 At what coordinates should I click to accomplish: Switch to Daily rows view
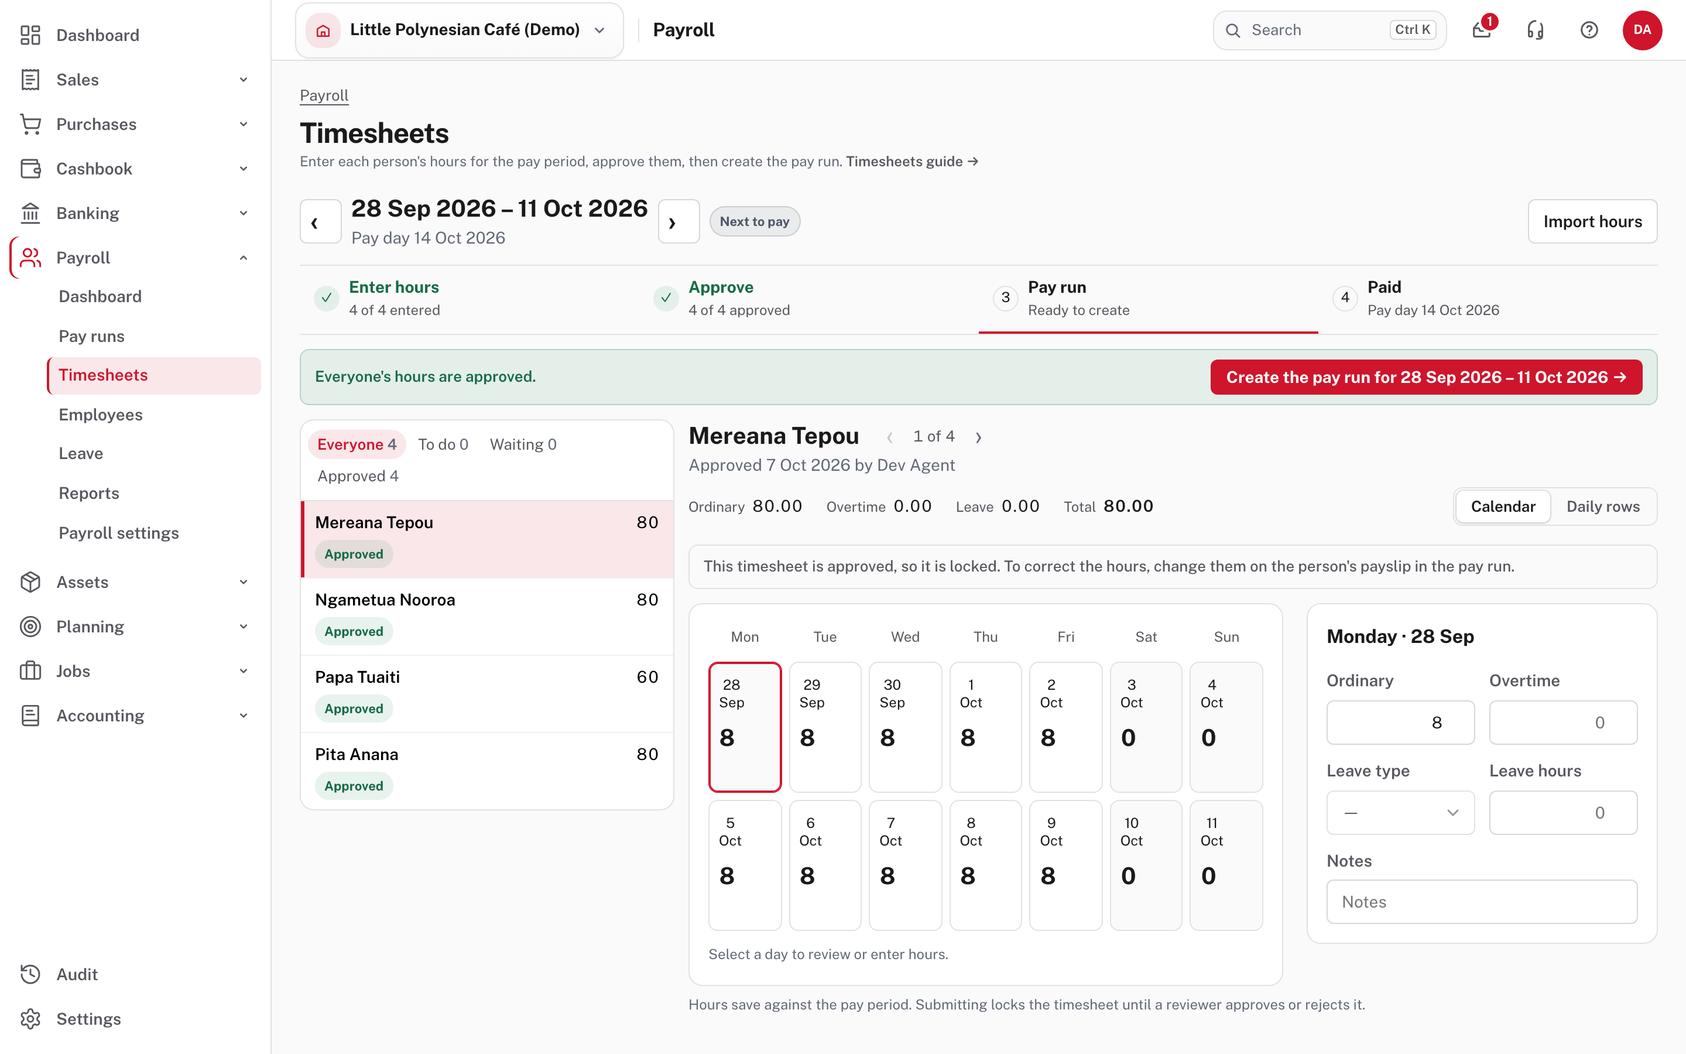(1602, 507)
